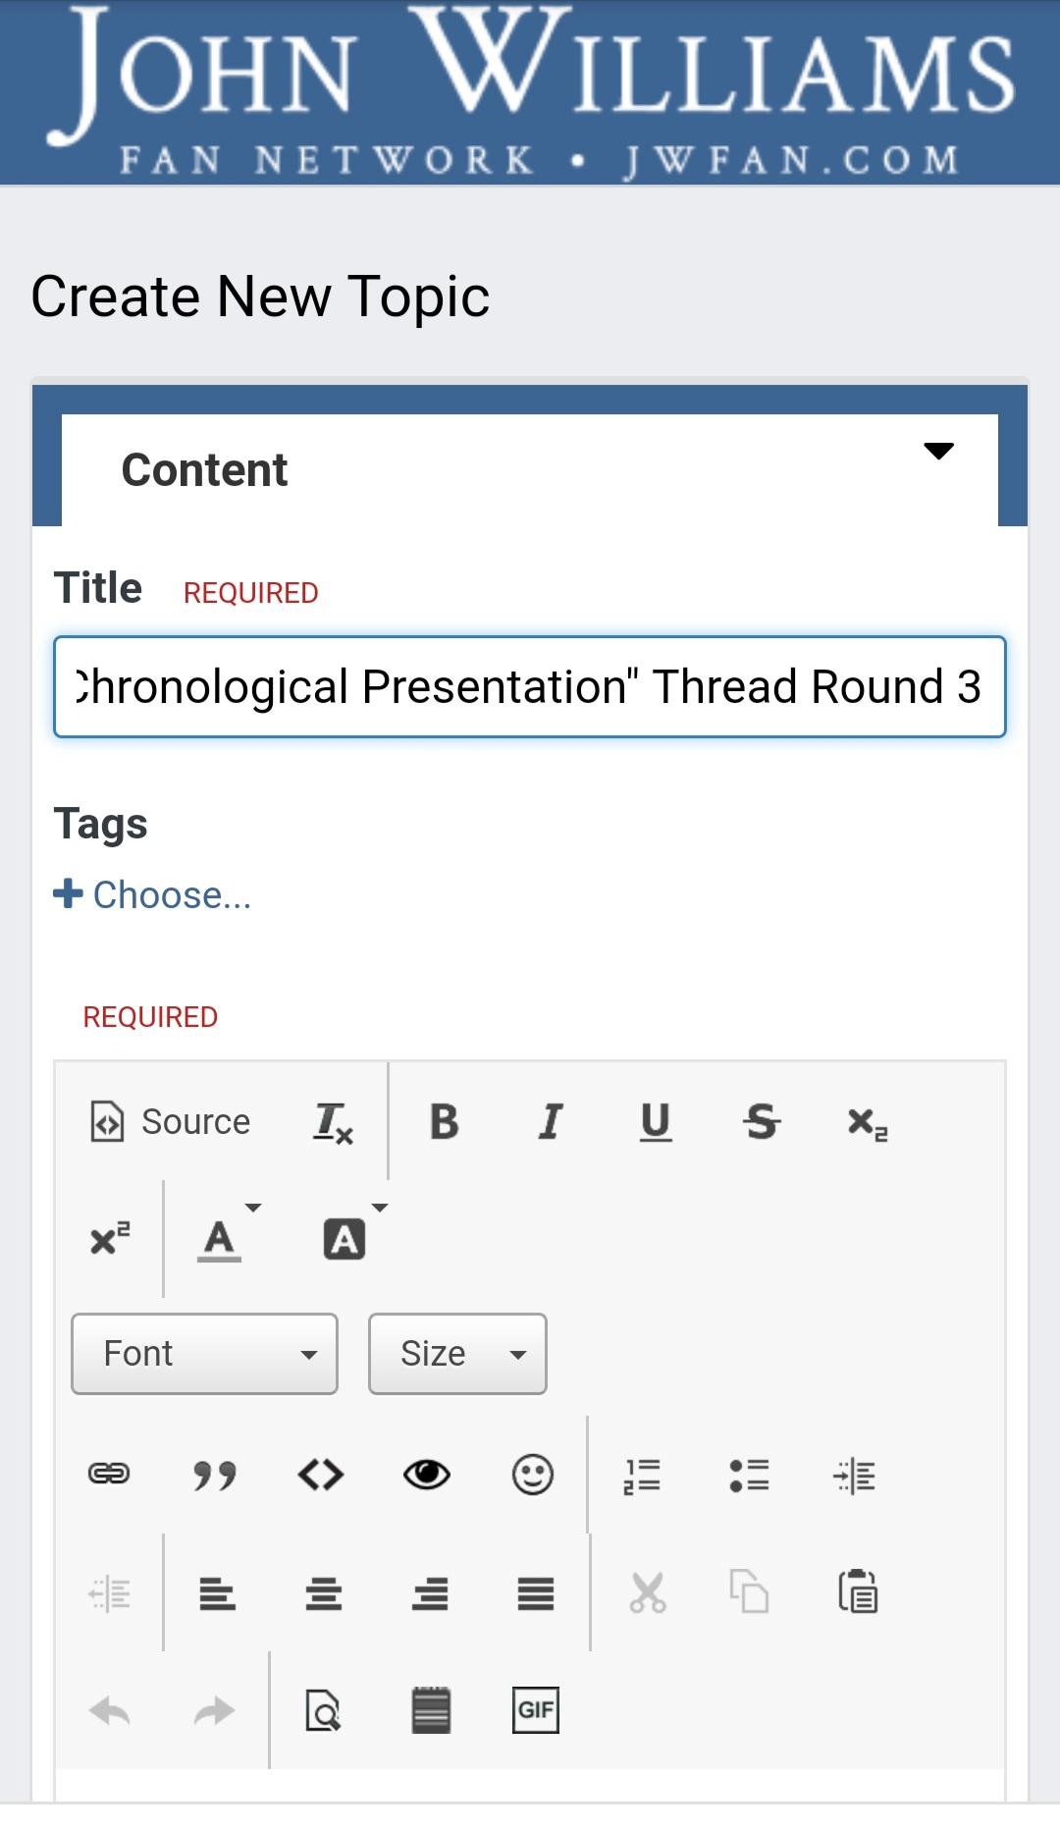Viewport: 1060px width, 1829px height.
Task: Click Choose... to add tags
Action: [154, 894]
